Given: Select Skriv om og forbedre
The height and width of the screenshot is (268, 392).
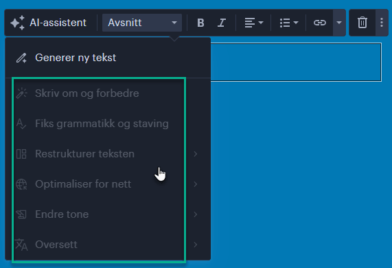Looking at the screenshot, I should click(108, 93).
